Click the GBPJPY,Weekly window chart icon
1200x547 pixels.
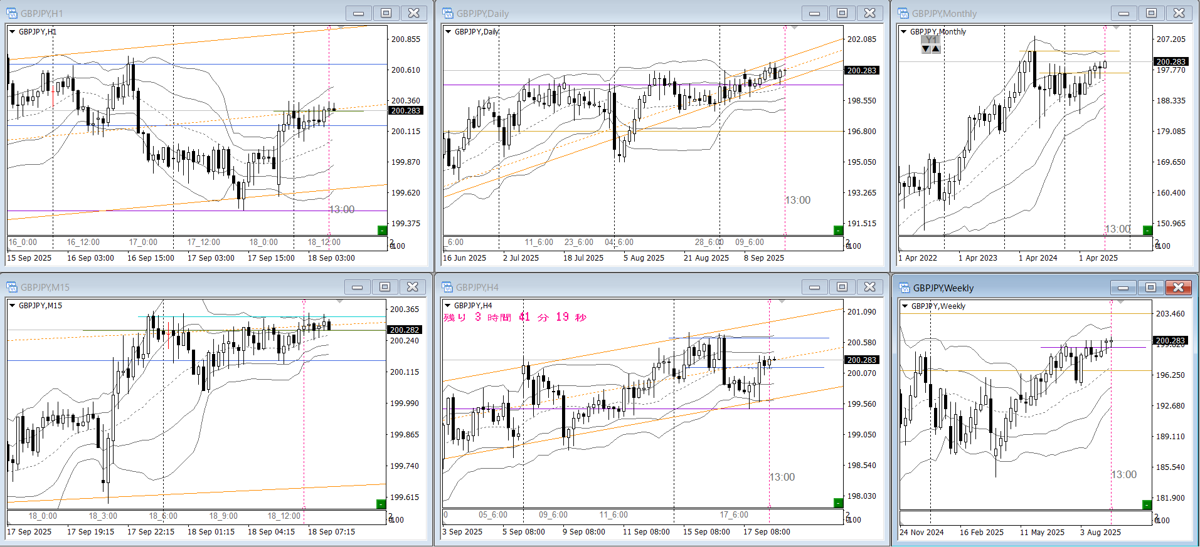905,288
